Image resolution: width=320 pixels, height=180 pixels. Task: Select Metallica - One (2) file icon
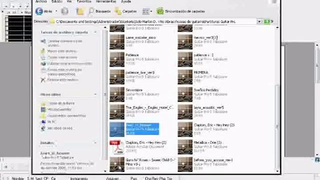point(185,147)
